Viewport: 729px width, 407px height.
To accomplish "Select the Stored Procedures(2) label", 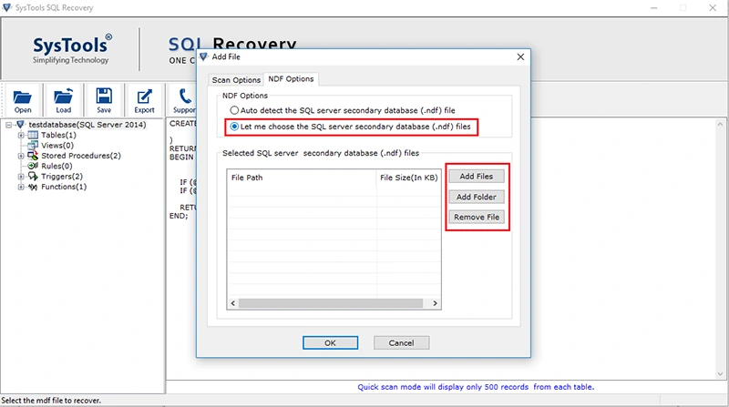I will coord(81,156).
